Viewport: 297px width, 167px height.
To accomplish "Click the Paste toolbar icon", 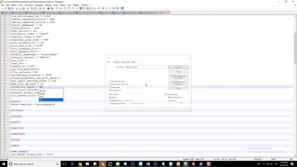I will coord(35,8).
